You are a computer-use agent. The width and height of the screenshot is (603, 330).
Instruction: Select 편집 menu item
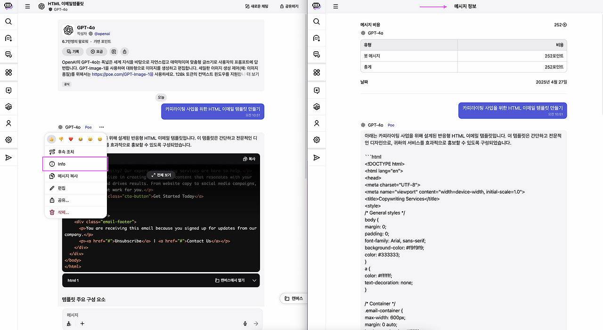[x=76, y=188]
